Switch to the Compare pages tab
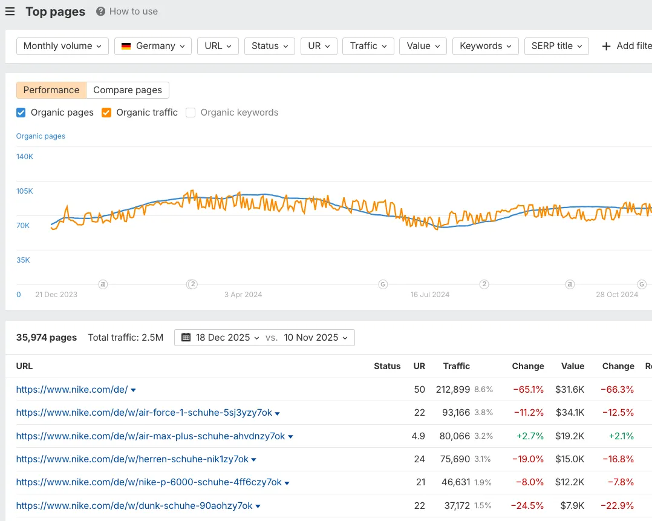This screenshot has height=521, width=652. [128, 90]
